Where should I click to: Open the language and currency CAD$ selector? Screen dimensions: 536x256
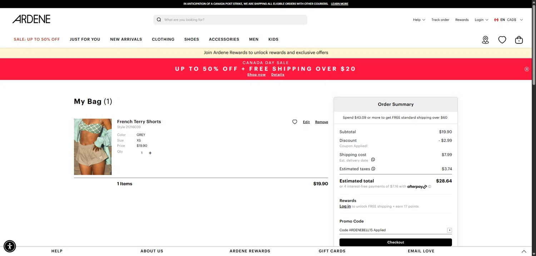click(x=508, y=20)
